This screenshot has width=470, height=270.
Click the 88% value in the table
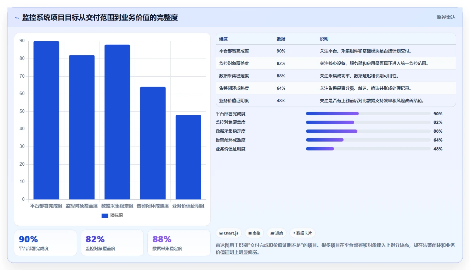click(281, 76)
